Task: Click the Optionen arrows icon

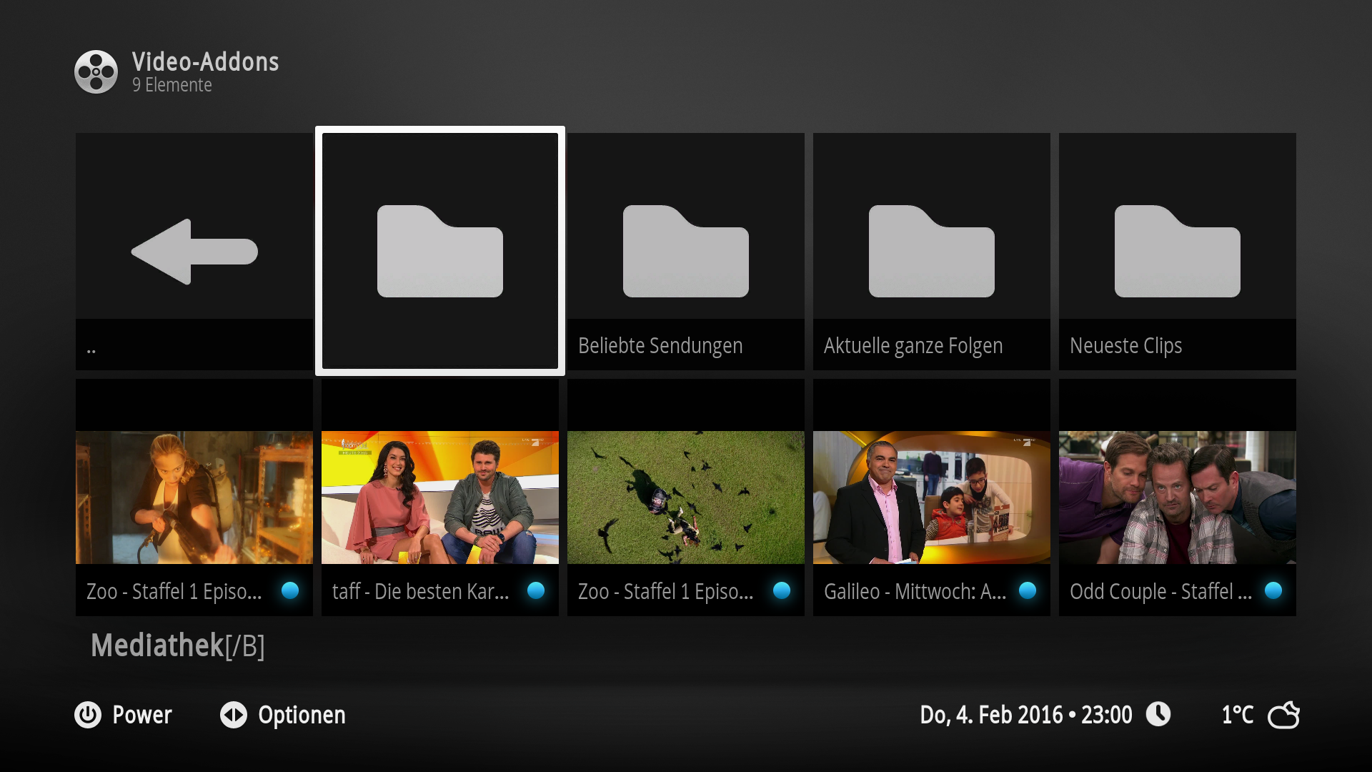Action: pyautogui.click(x=234, y=715)
